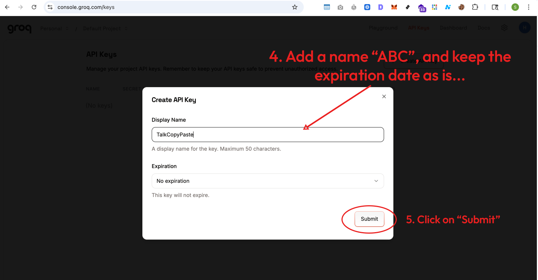Image resolution: width=538 pixels, height=280 pixels.
Task: Click the groq logo
Action: (19, 28)
